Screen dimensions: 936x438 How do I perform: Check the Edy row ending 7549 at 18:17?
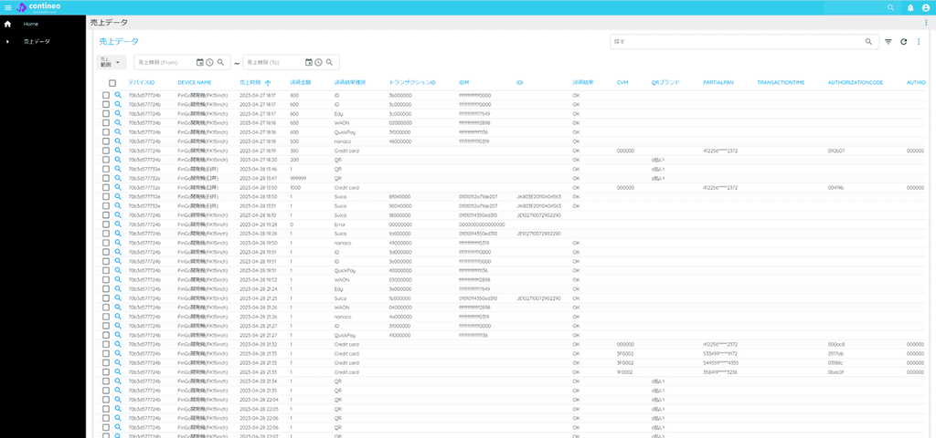coord(106,113)
